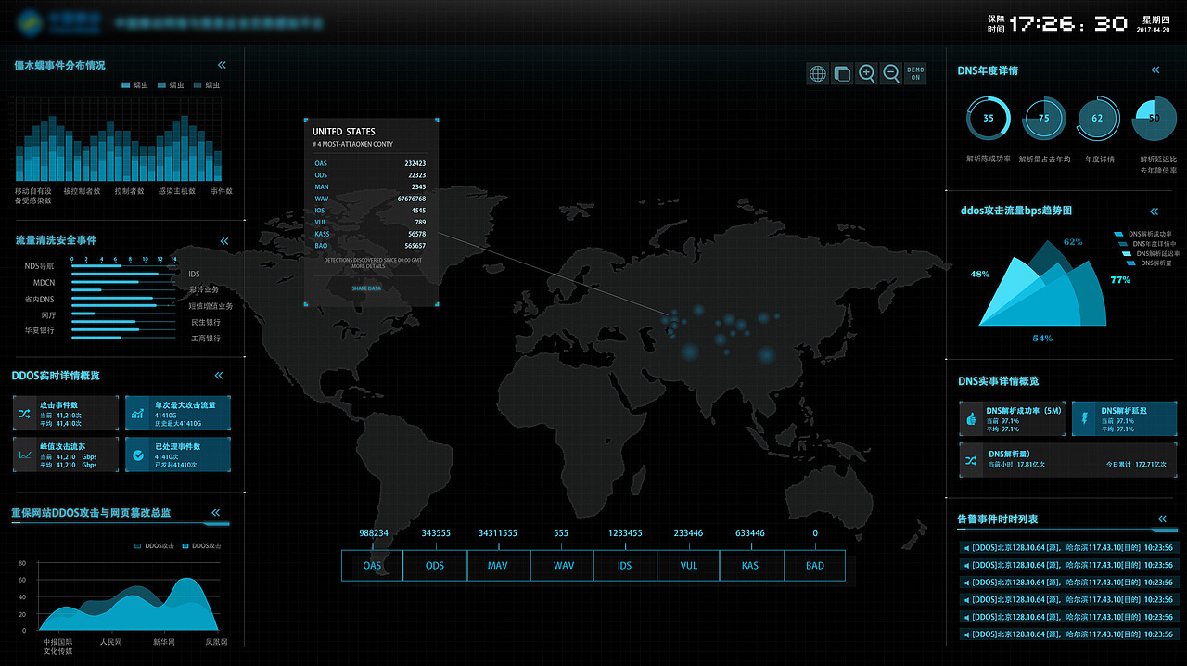1187x666 pixels.
Task: Click the value 633446 above KAS
Action: (x=750, y=533)
